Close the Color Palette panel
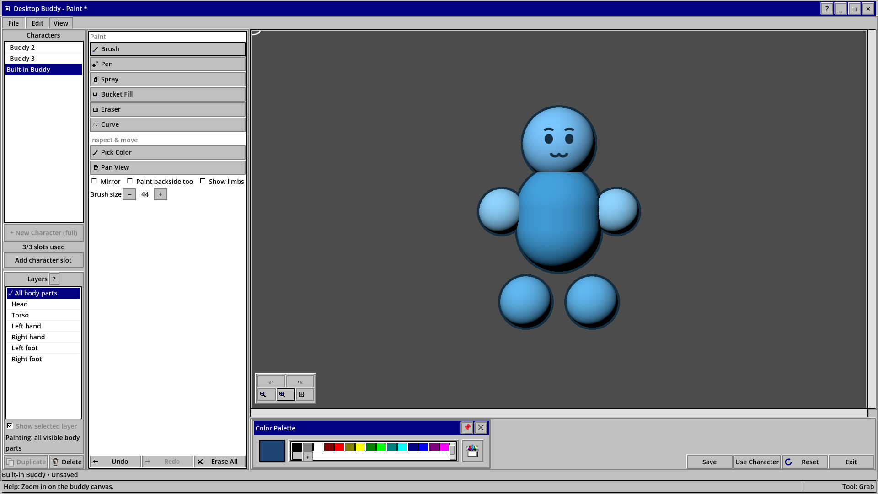Screen dimensions: 878x494 481,428
